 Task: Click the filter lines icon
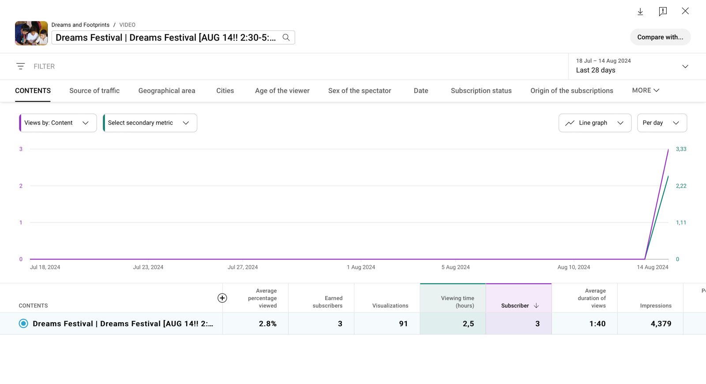(20, 66)
